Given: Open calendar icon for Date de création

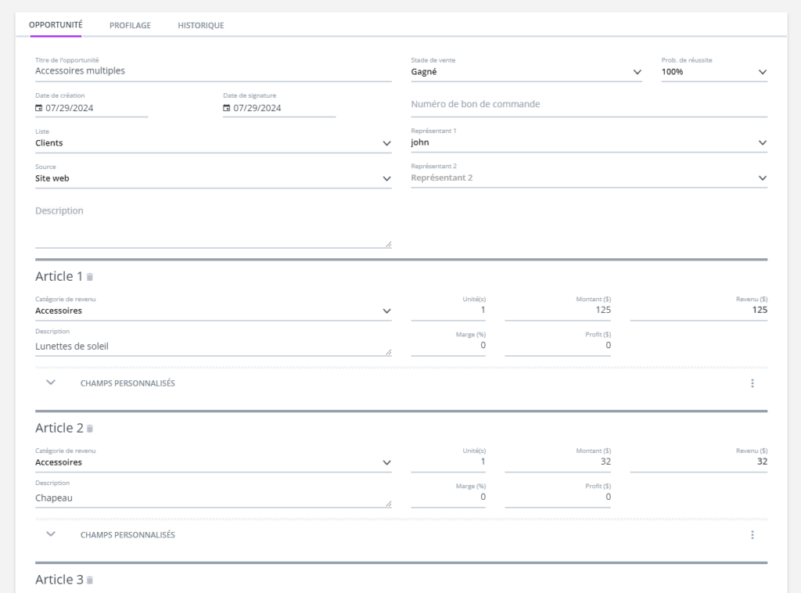Looking at the screenshot, I should click(x=39, y=108).
